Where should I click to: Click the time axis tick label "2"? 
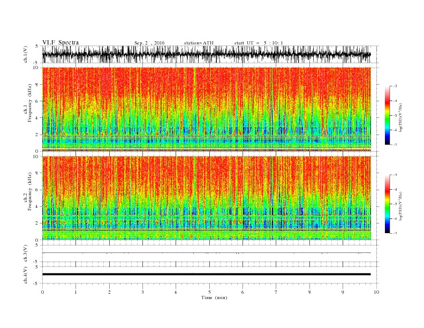point(109,292)
